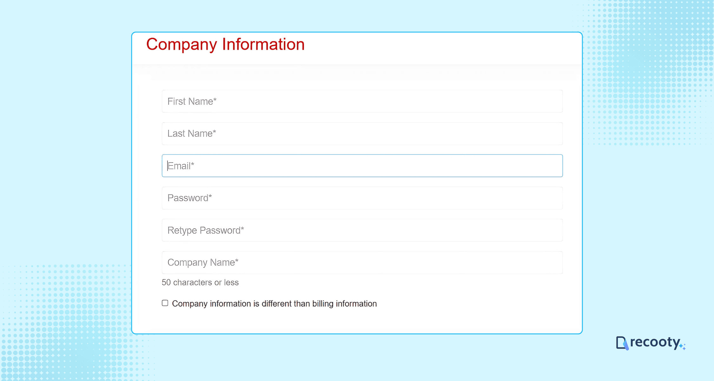Click the 50 characters or less hint

[200, 282]
